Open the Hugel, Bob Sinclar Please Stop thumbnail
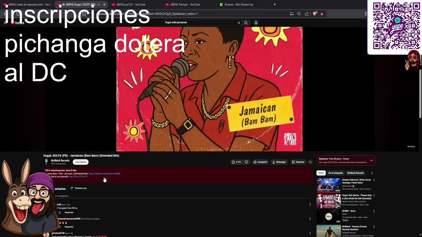The image size is (422, 237). coord(329,201)
